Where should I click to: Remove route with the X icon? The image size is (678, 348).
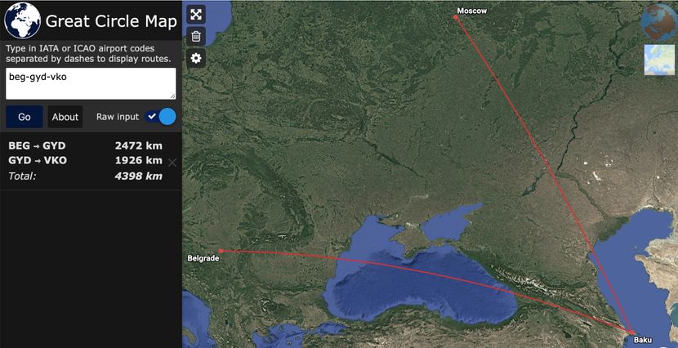pos(172,163)
